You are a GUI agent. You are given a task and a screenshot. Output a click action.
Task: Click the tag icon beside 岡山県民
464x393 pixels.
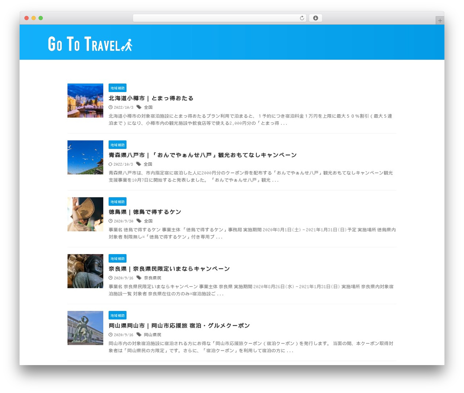click(139, 335)
